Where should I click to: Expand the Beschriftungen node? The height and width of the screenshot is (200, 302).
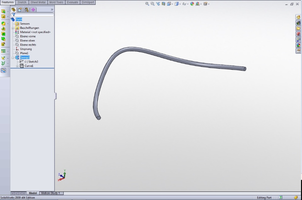(13, 28)
